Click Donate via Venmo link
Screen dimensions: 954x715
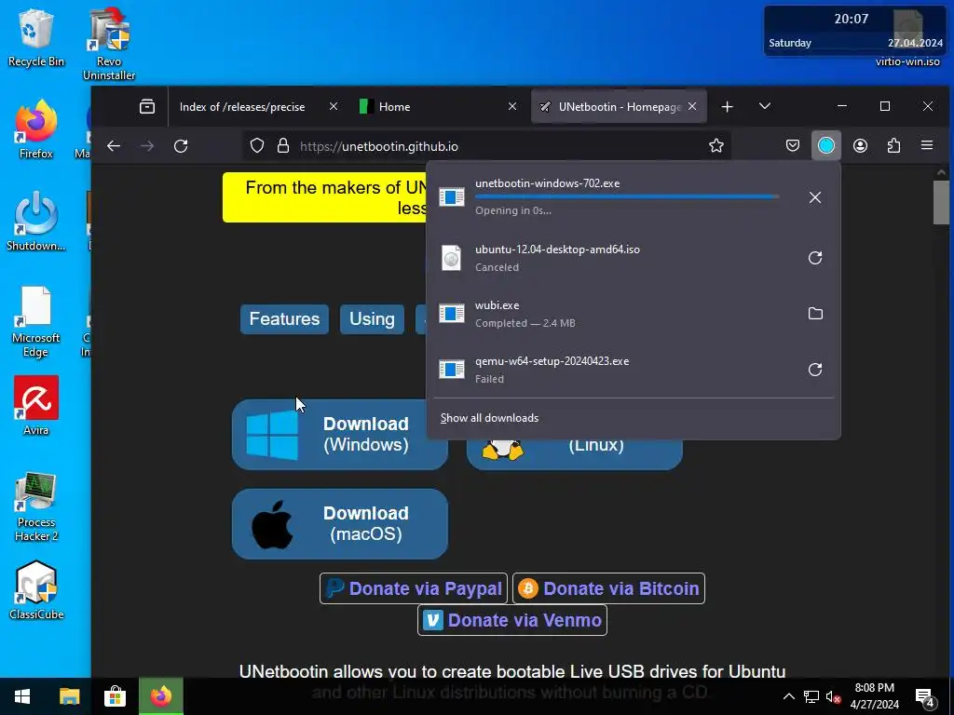click(x=512, y=620)
